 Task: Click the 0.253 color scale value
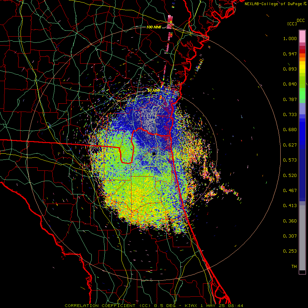290,251
